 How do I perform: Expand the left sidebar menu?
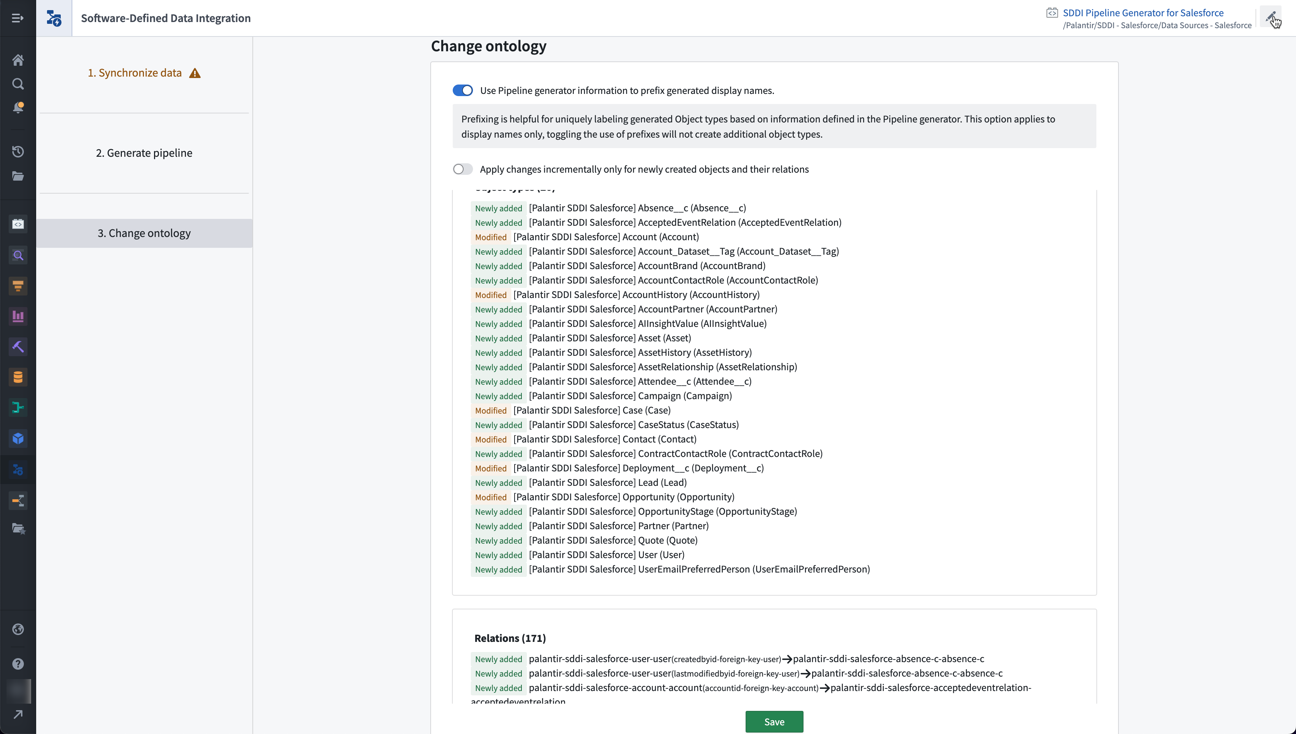pyautogui.click(x=18, y=18)
